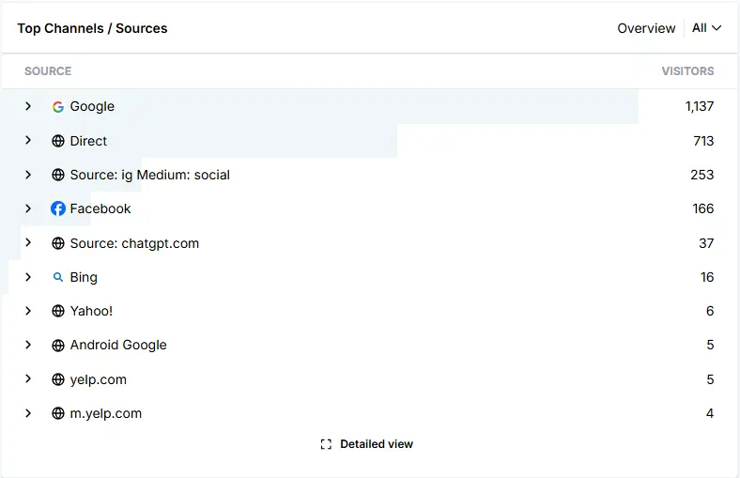Select the Android Google source name

[x=118, y=346]
